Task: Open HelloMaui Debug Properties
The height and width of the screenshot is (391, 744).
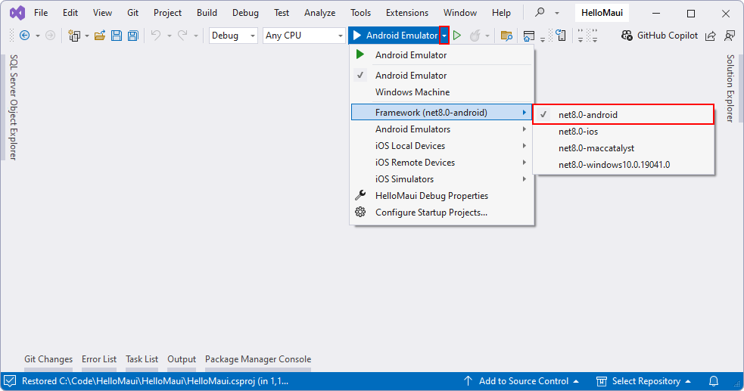Action: (x=442, y=195)
